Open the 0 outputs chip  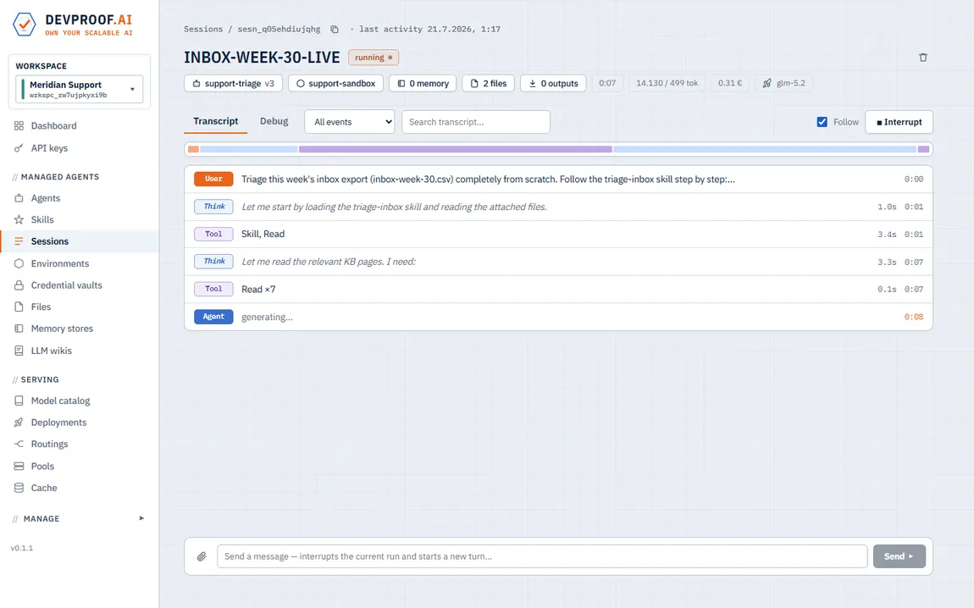[x=553, y=83]
